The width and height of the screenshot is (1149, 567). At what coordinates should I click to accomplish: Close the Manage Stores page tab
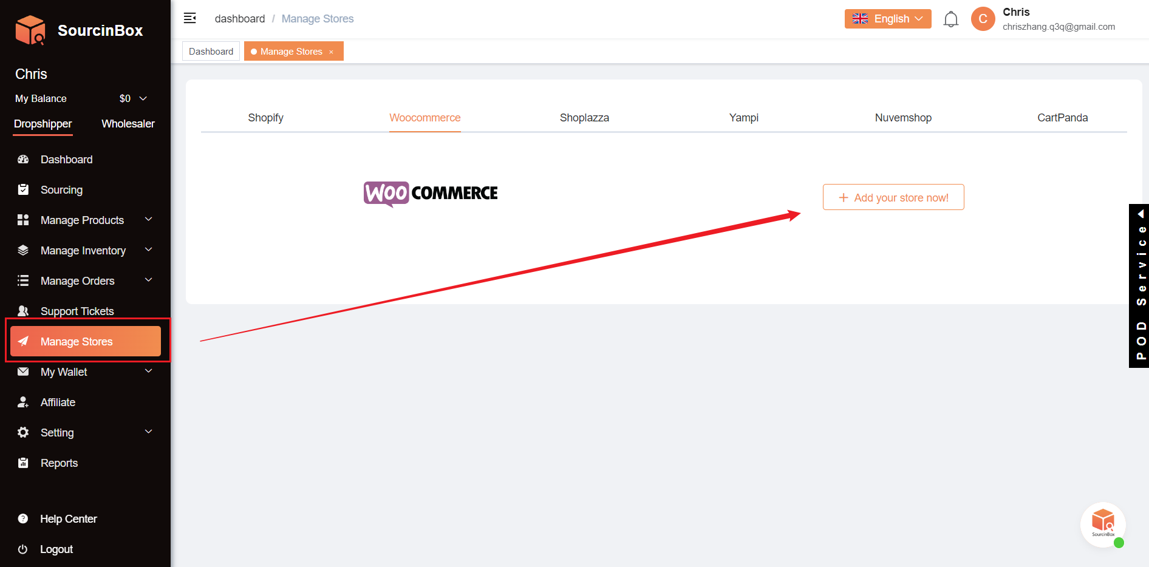point(331,52)
